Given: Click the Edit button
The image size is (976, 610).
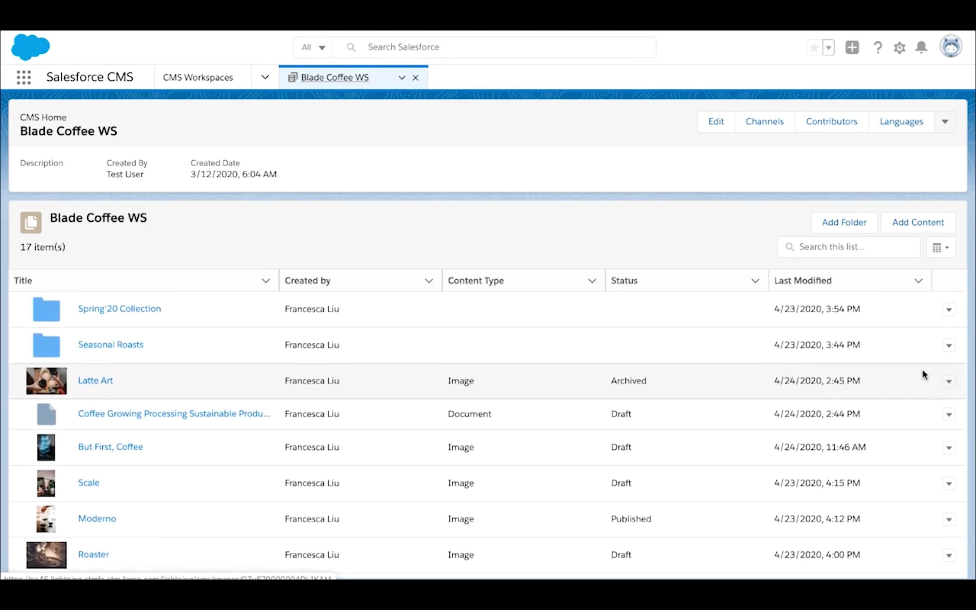Looking at the screenshot, I should click(x=716, y=121).
